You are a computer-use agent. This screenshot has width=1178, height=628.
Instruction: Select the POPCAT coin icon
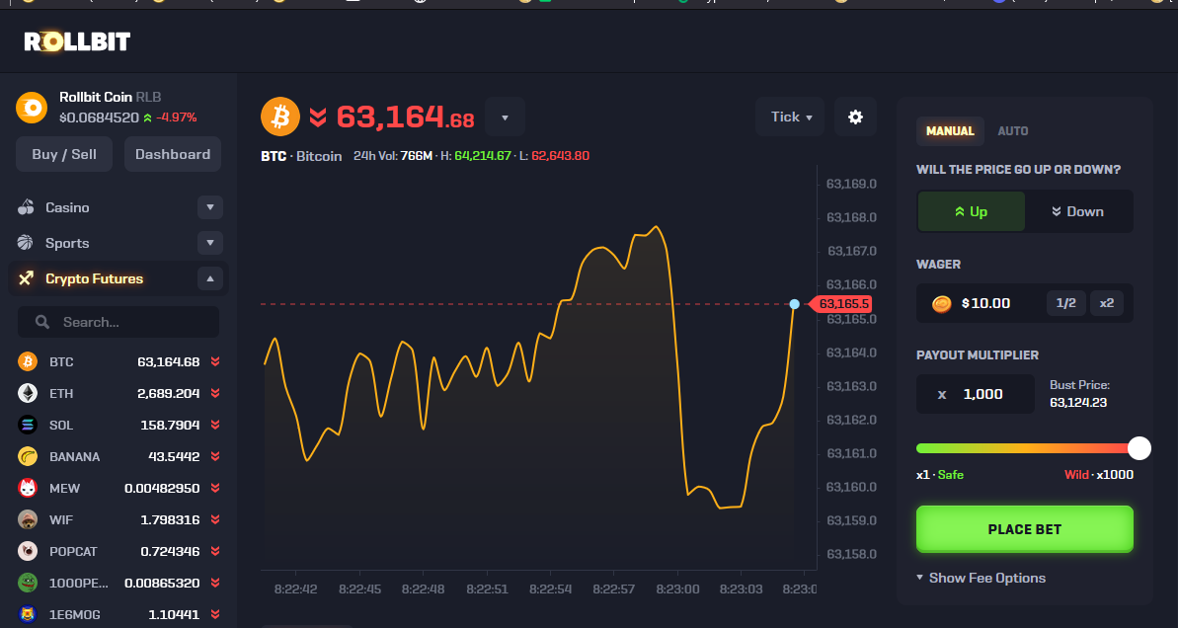(x=27, y=551)
